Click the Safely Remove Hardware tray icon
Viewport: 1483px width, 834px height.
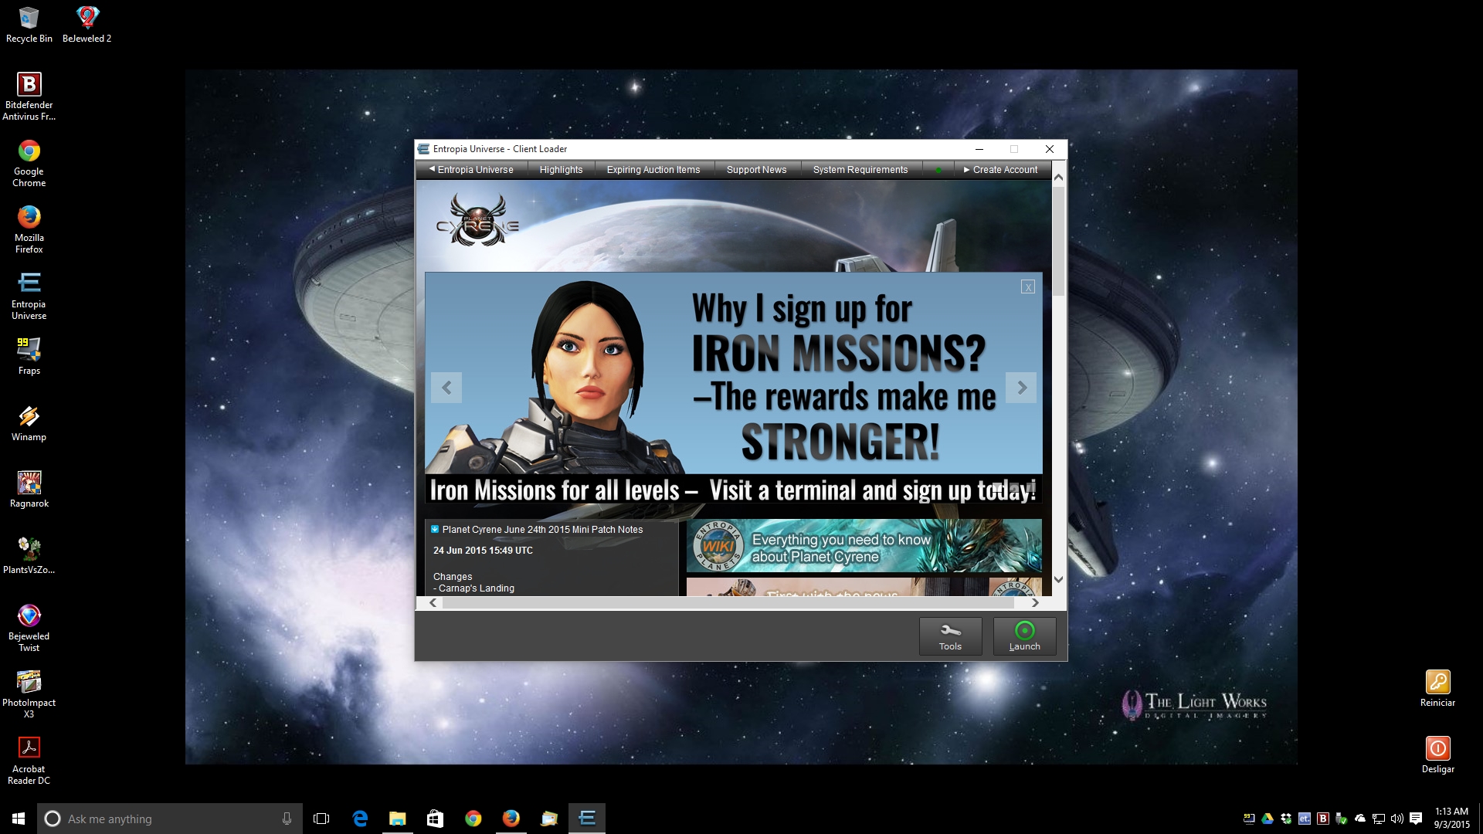pyautogui.click(x=1342, y=819)
